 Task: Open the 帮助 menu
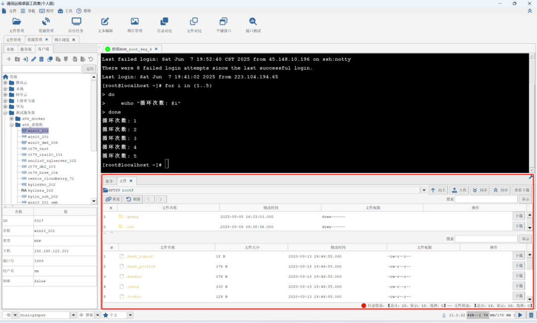tap(84, 11)
